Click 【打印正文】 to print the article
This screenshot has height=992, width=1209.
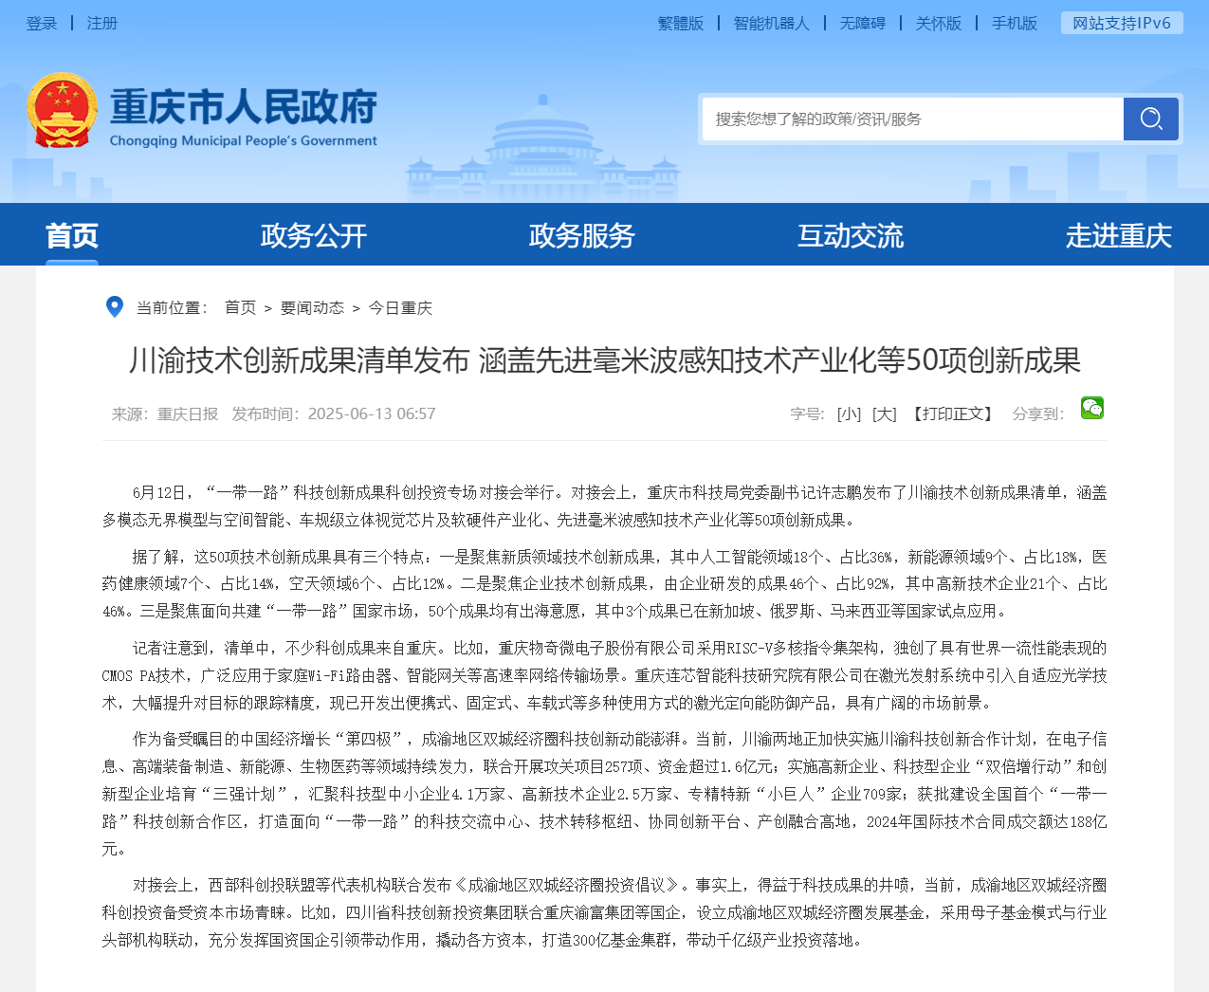954,414
